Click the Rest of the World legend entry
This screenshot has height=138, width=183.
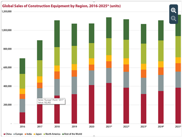coord(72,134)
